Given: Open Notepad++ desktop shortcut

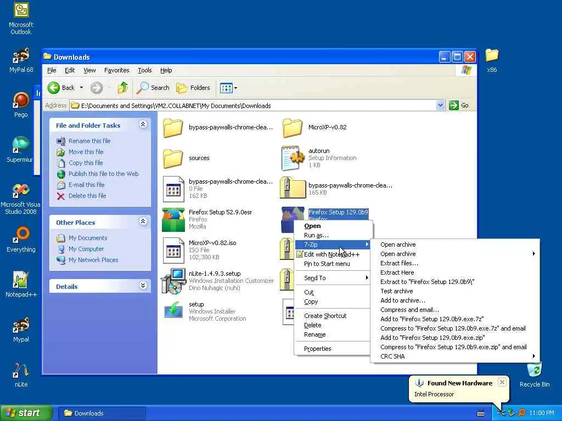Looking at the screenshot, I should 21,285.
